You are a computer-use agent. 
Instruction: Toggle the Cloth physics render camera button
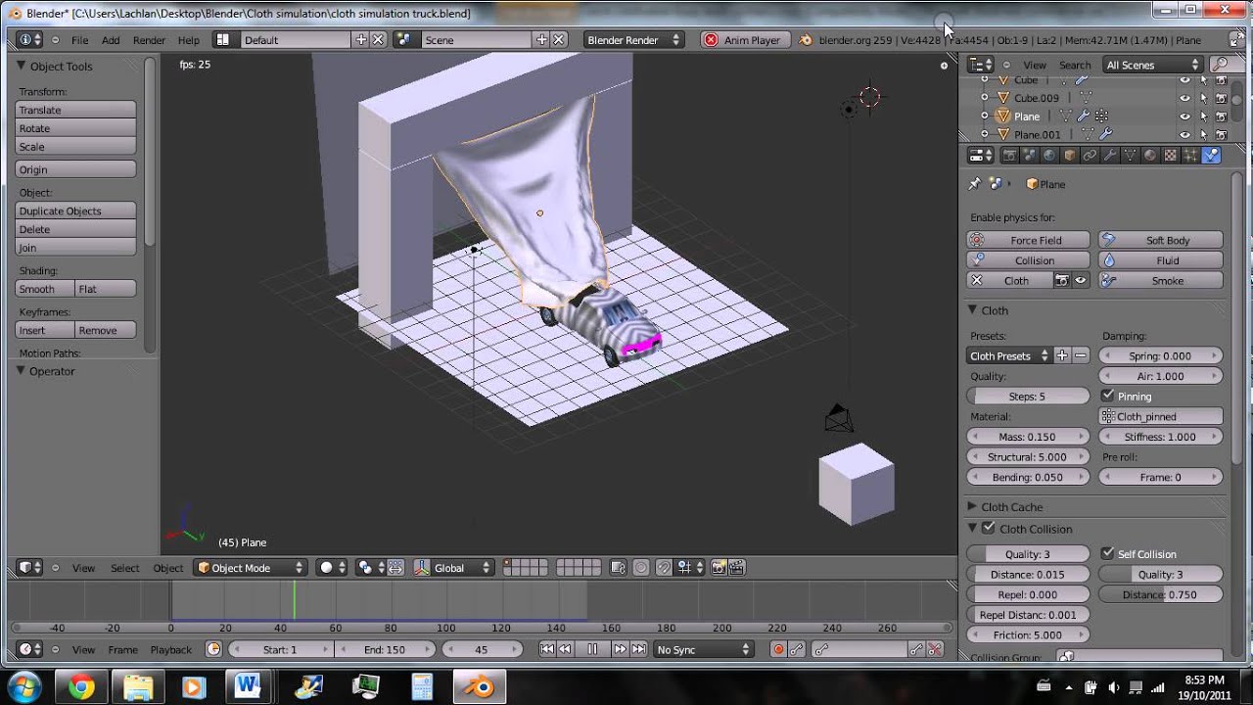click(1061, 280)
